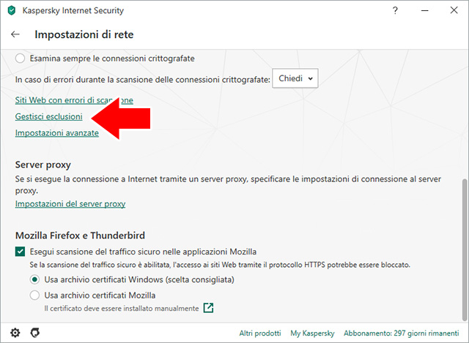The image size is (469, 343).
Task: Open the 'Chiedi' dropdown menu
Action: (295, 78)
